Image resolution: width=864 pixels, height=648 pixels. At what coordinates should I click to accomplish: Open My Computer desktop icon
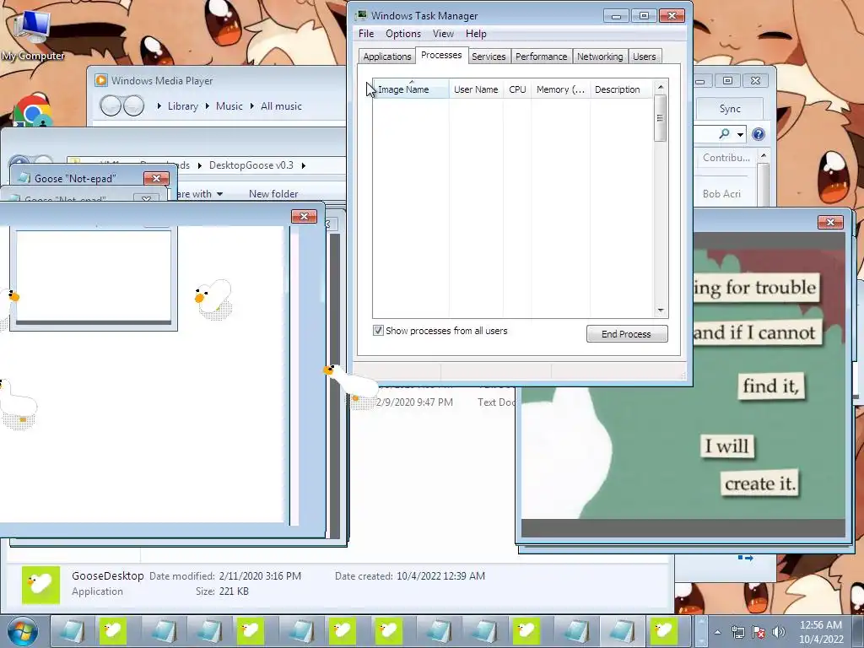[33, 34]
